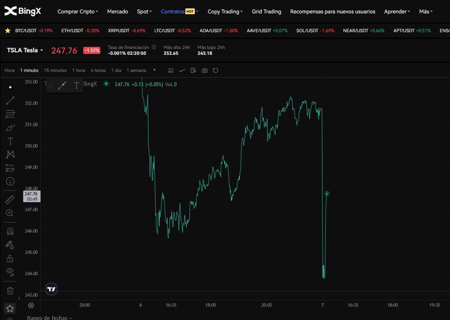Expand the Spot dropdown menu
This screenshot has width=450, height=320.
pos(144,12)
